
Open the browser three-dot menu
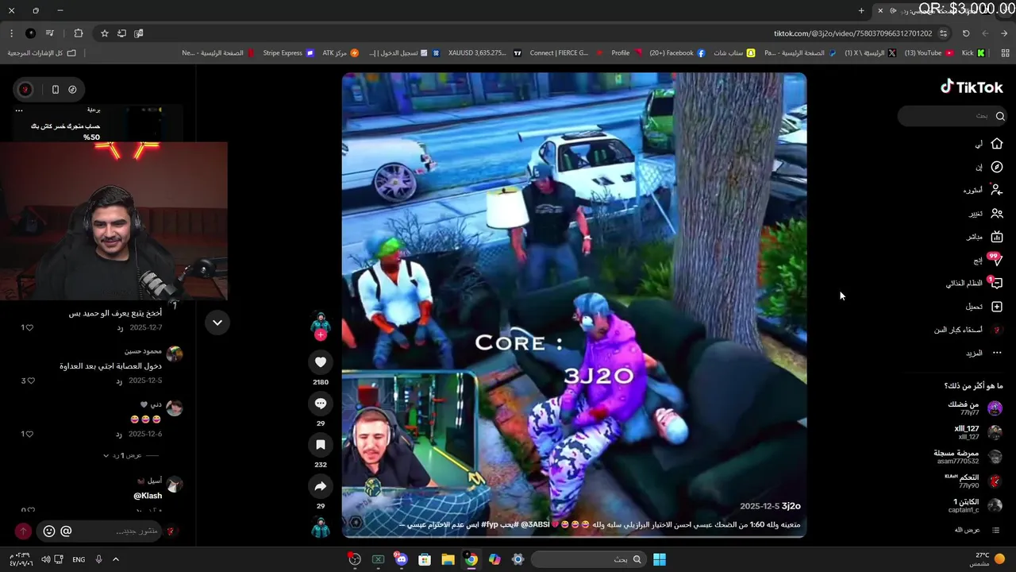pos(11,33)
